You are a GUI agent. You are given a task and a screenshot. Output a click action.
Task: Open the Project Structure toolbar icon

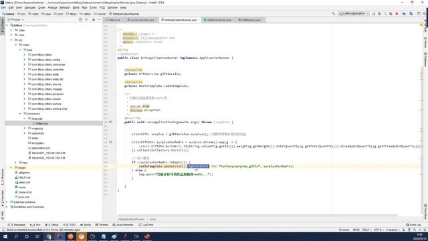coord(404,13)
